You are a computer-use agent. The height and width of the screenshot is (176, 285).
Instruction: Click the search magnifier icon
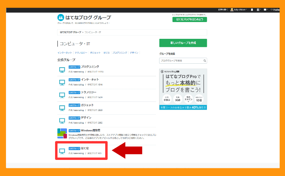pyautogui.click(x=205, y=61)
